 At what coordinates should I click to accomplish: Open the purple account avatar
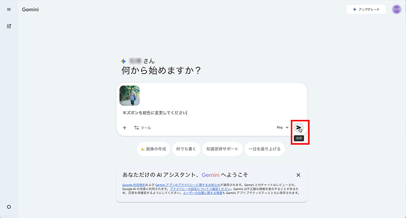coord(396,9)
